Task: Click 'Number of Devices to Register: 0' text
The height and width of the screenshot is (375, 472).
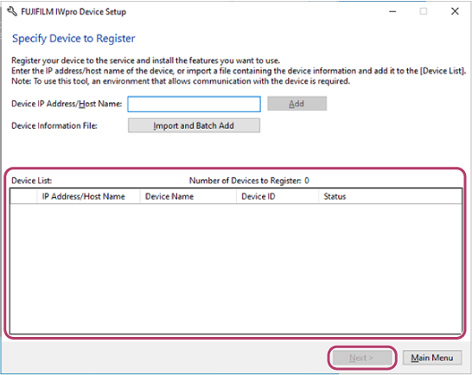Action: [249, 181]
